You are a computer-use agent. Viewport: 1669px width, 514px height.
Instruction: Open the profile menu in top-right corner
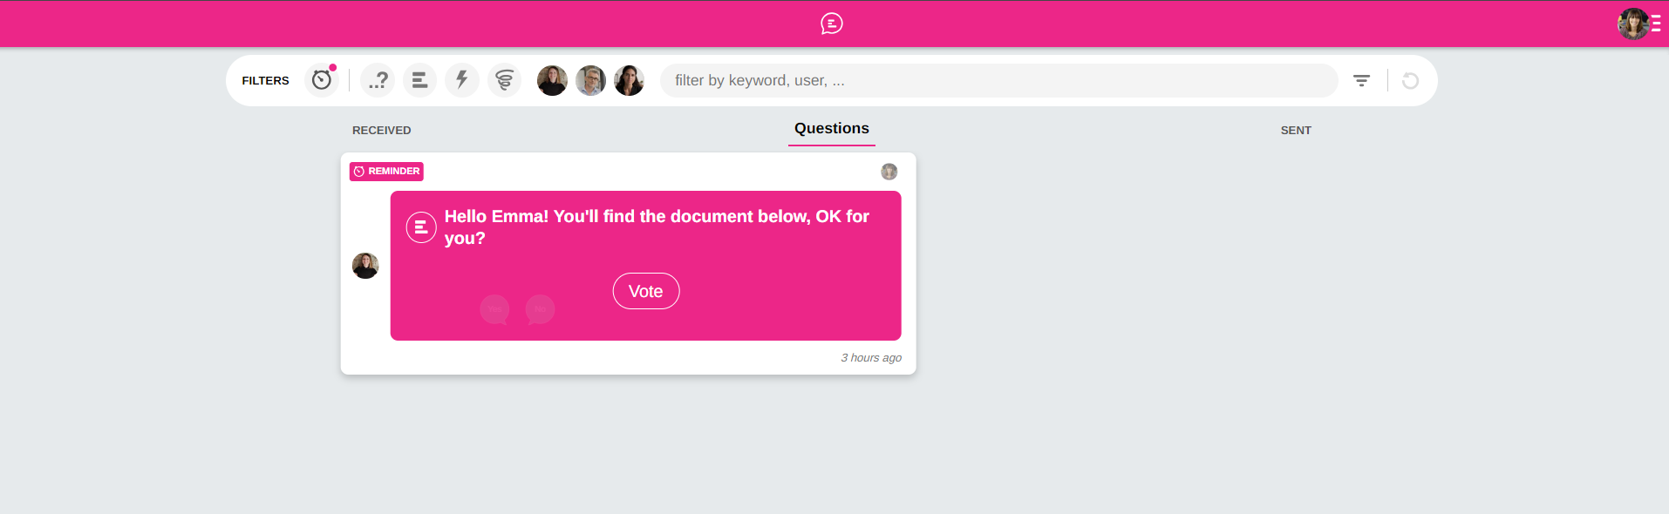pyautogui.click(x=1638, y=24)
